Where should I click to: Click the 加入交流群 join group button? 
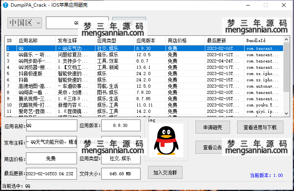click(165, 173)
